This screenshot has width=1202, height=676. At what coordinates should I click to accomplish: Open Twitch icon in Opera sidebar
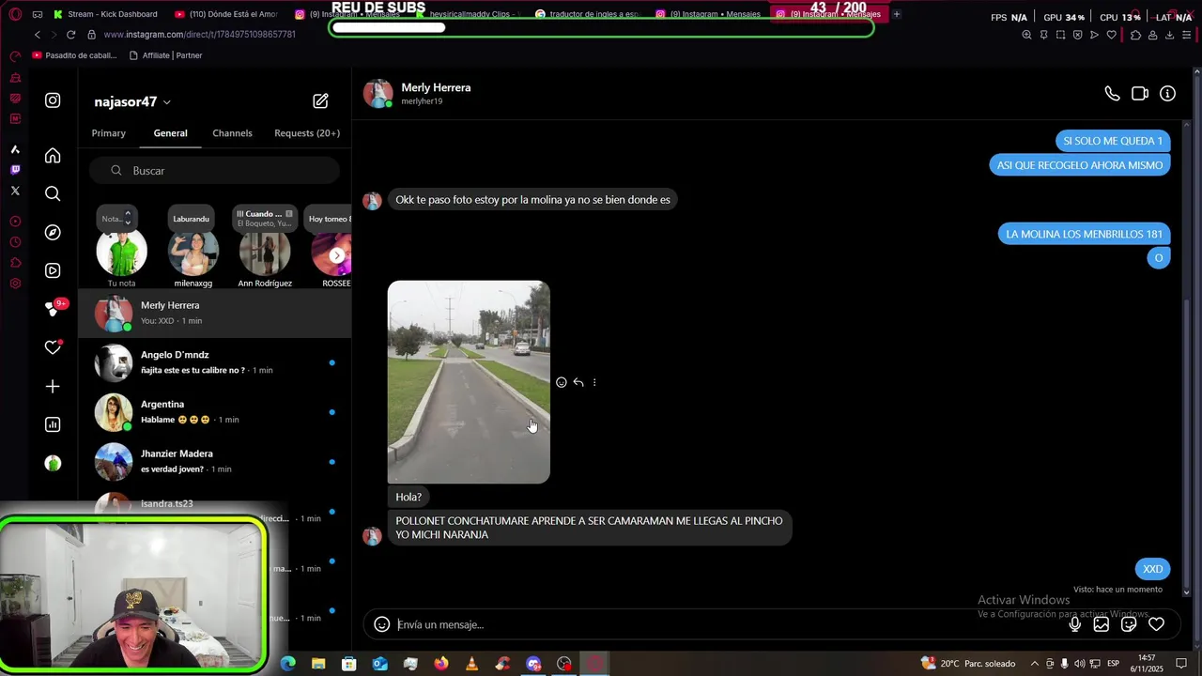[15, 170]
